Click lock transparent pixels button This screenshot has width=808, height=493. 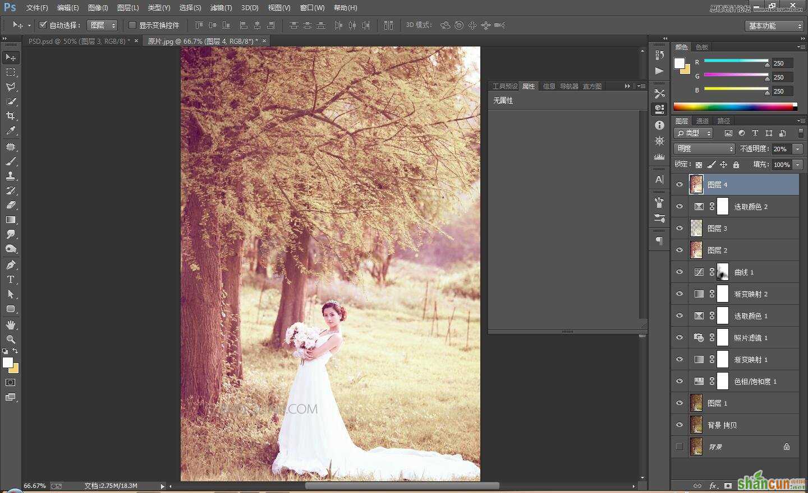click(699, 165)
